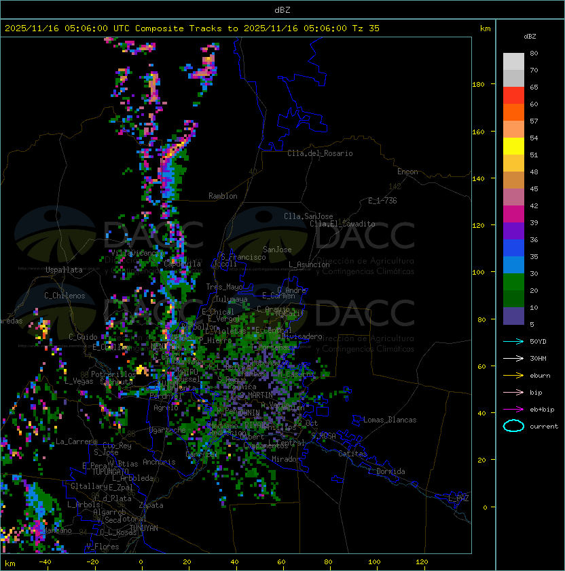This screenshot has height=571, width=565.
Task: Click the 'Anchoris' place label
Action: pos(159,462)
